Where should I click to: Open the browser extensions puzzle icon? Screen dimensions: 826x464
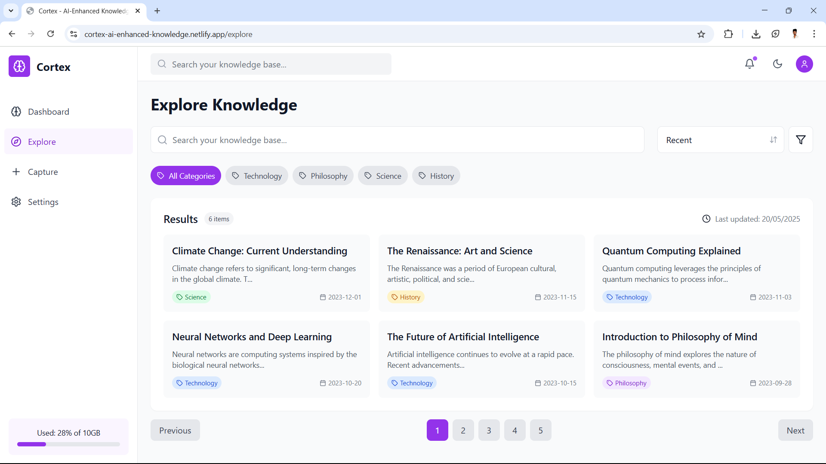point(728,34)
